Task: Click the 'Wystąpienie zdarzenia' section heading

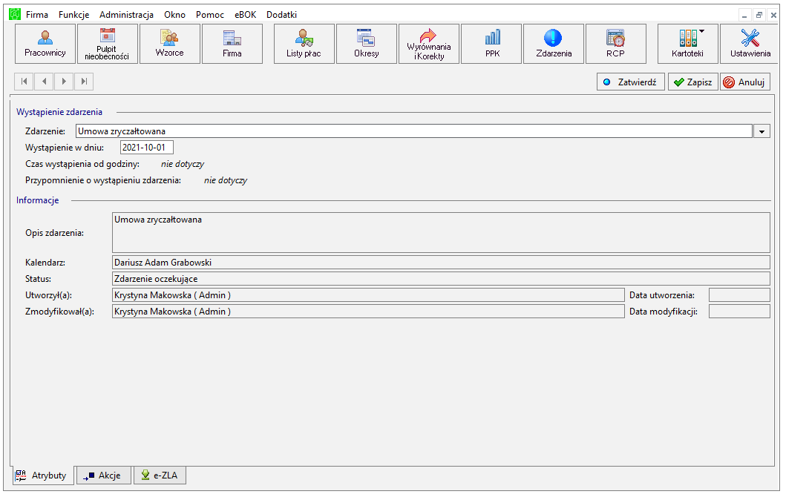Action: [59, 112]
